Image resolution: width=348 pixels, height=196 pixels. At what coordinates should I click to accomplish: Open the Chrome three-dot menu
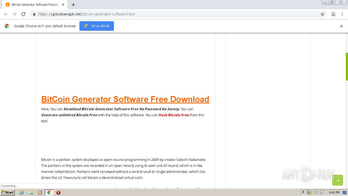pos(342,14)
